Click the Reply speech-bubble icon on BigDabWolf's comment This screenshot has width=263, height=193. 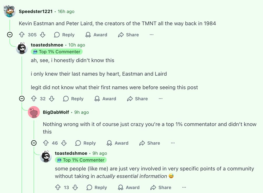(78, 143)
